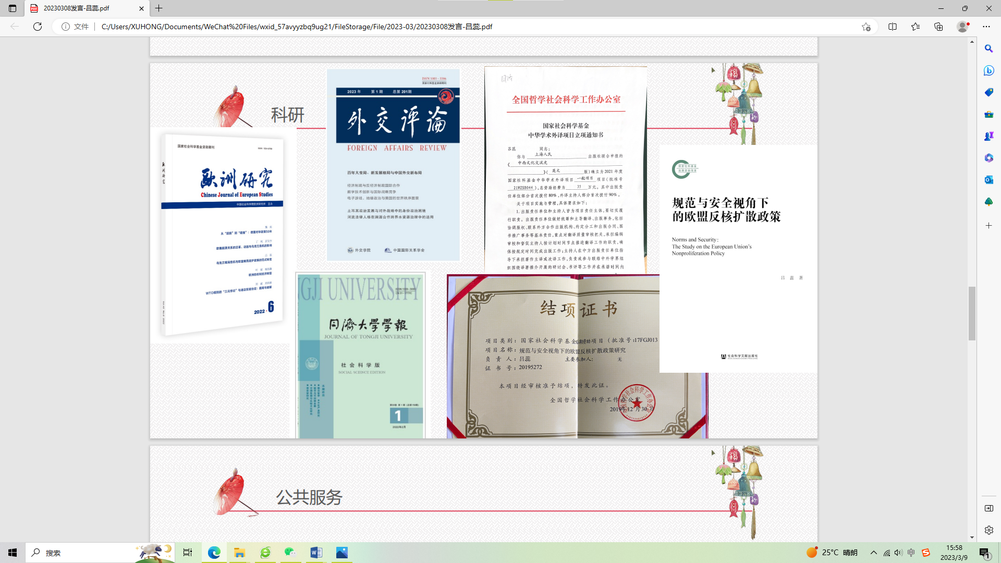This screenshot has height=563, width=1001.
Task: Add this page to favorites (star plus icon)
Action: click(x=866, y=27)
